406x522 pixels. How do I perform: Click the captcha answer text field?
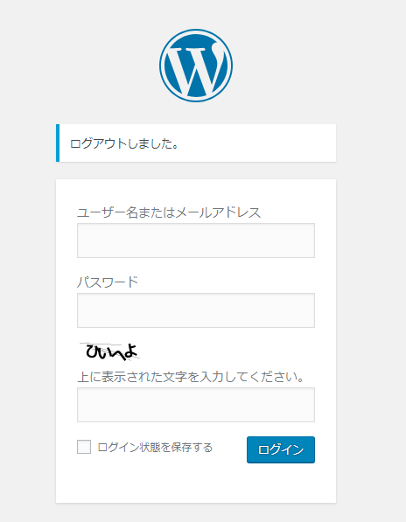196,405
